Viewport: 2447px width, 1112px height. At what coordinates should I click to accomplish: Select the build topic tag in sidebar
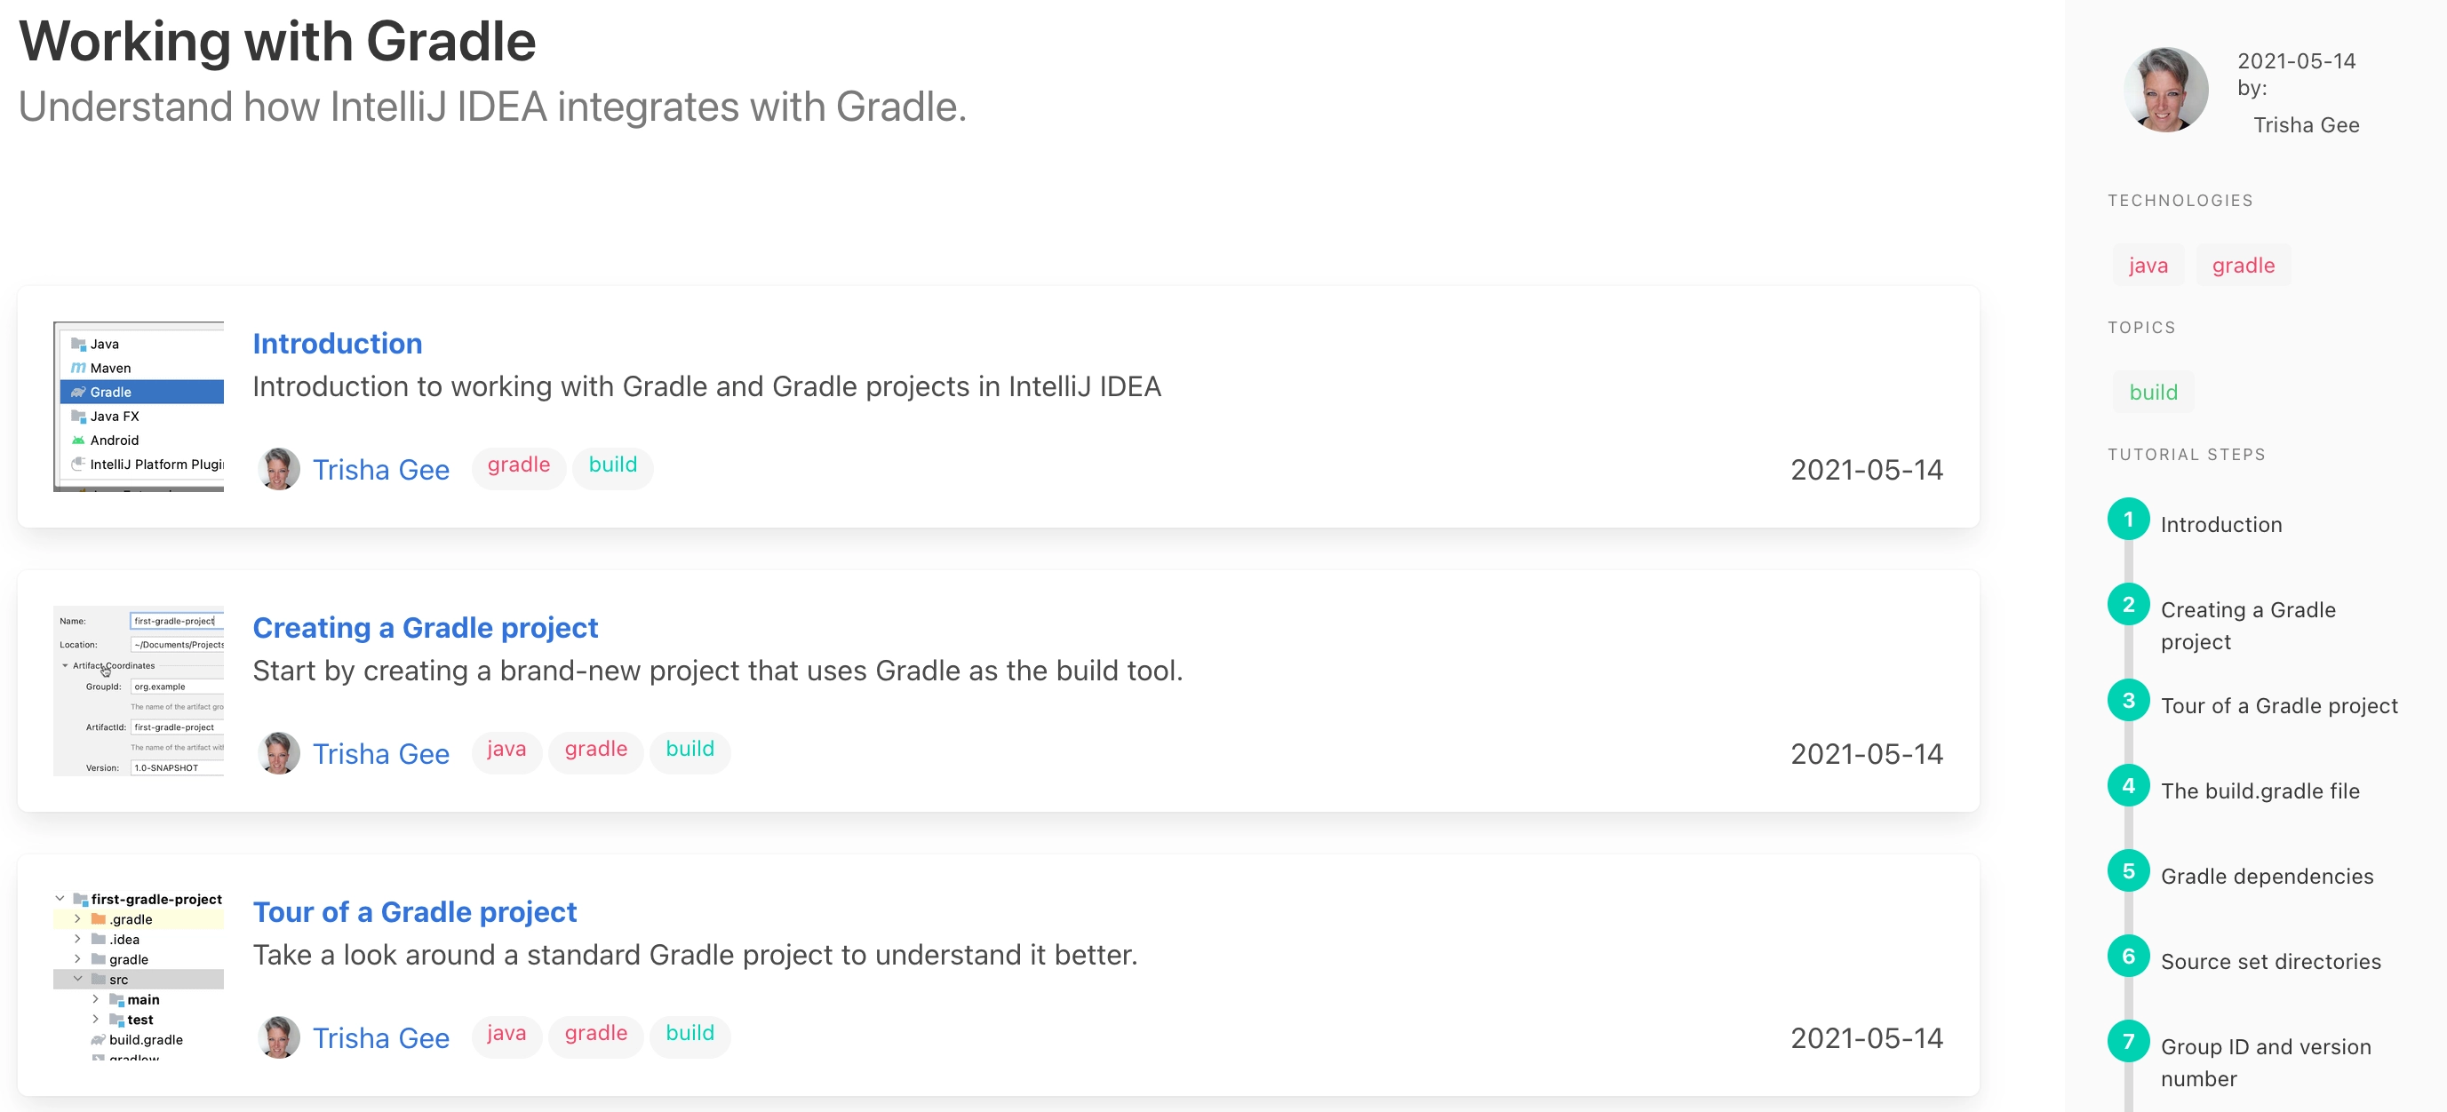click(2153, 391)
